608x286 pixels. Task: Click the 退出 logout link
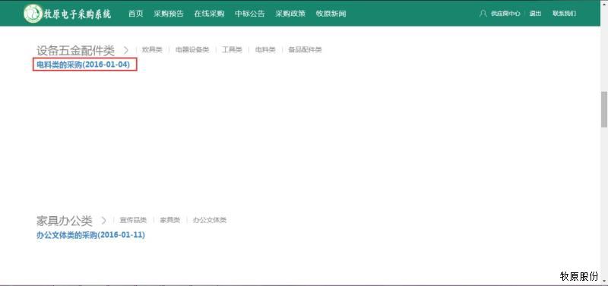pos(536,14)
